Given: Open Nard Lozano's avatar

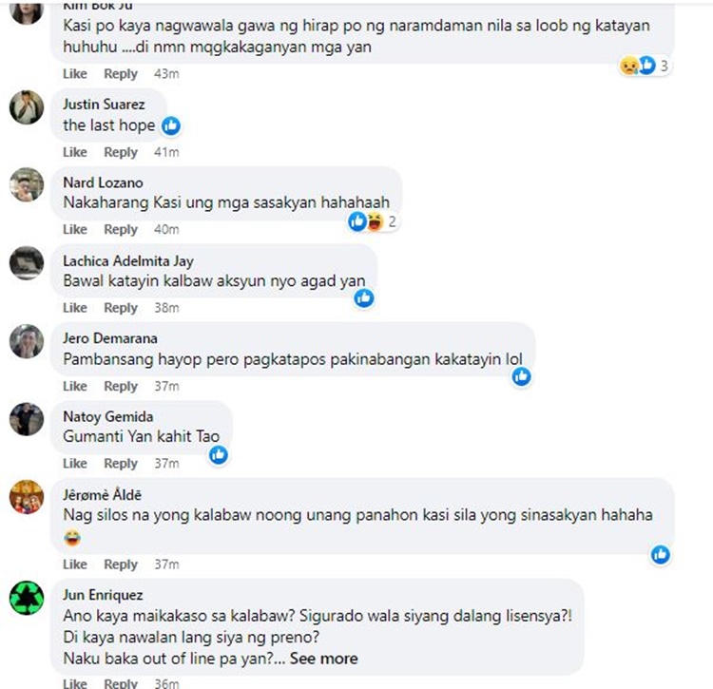Looking at the screenshot, I should (x=27, y=184).
